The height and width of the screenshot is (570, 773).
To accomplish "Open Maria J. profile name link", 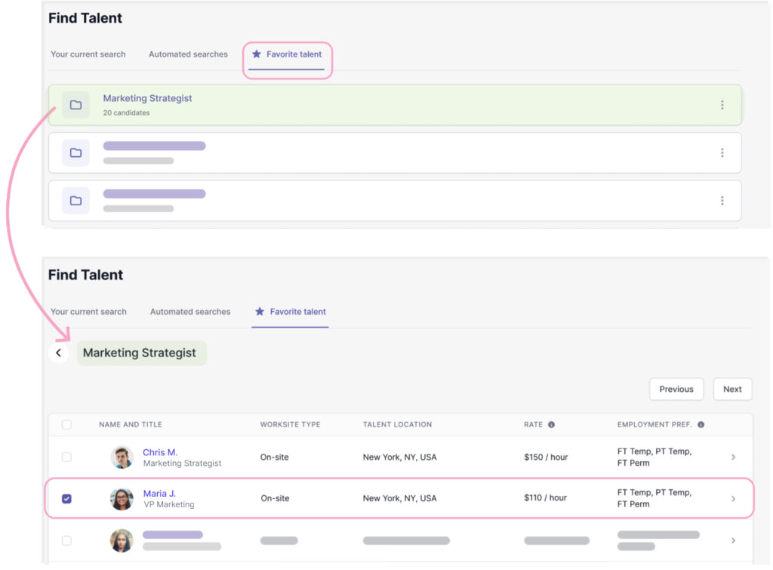I will click(x=159, y=494).
